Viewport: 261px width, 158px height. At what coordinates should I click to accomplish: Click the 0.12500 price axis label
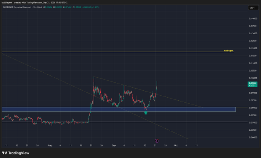(253, 41)
